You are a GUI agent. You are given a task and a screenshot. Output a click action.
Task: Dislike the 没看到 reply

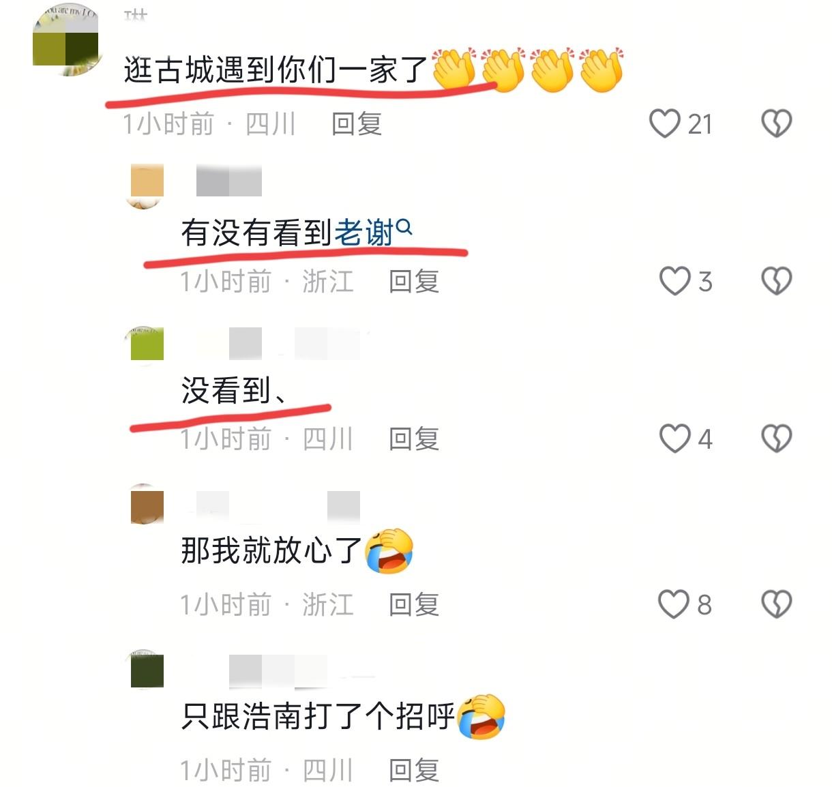click(776, 438)
